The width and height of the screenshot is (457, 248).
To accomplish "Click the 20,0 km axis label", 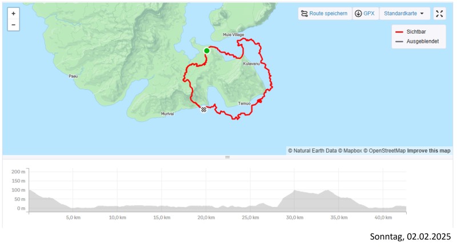I will coord(206,218).
